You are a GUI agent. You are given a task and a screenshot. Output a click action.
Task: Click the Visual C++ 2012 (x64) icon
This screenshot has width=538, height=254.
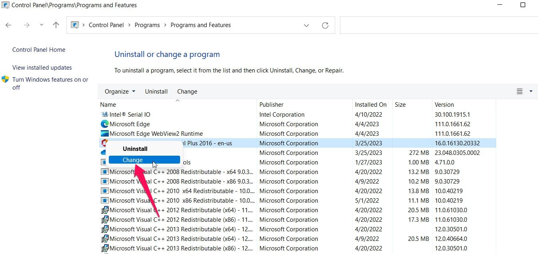(x=104, y=210)
